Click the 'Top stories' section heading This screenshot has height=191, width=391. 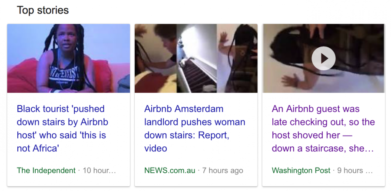coord(43,10)
